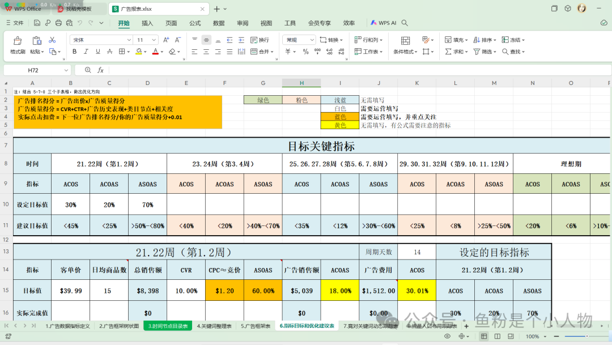Click the add new sheet plus button
The image size is (612, 345).
[466, 326]
